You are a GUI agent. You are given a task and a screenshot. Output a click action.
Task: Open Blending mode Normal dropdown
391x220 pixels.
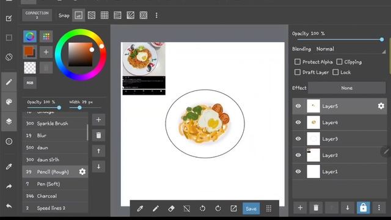coord(351,49)
